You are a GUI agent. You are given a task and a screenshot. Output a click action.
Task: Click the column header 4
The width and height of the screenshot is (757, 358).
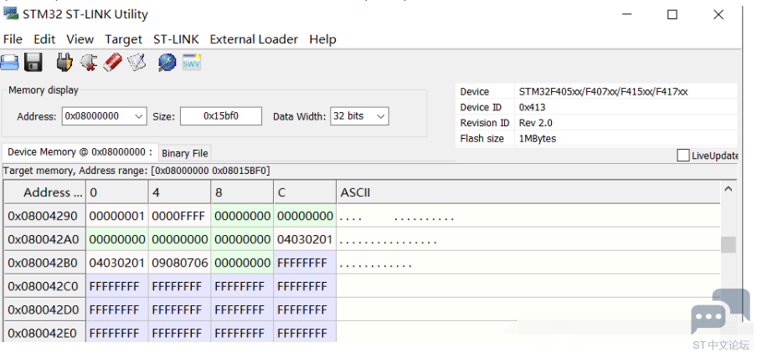[179, 192]
